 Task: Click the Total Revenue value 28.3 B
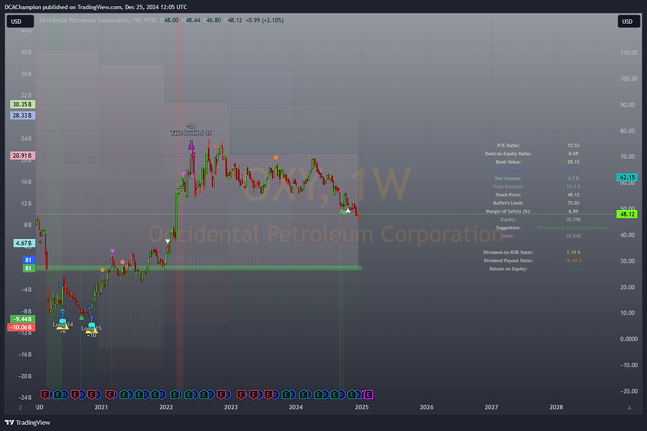[x=573, y=186]
